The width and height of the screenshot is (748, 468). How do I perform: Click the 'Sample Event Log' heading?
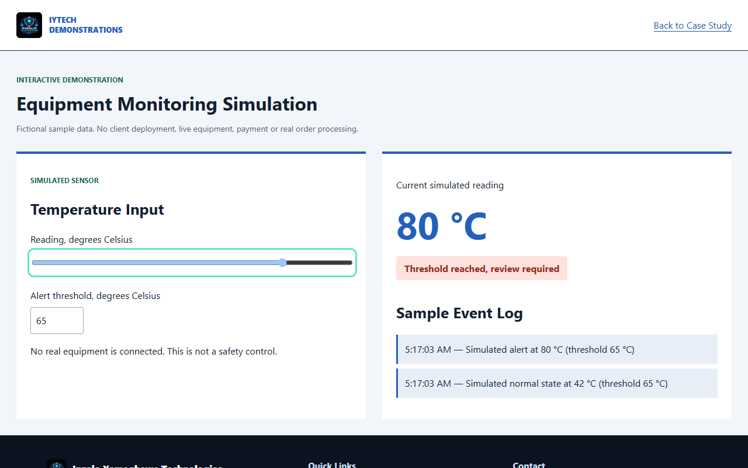[459, 313]
